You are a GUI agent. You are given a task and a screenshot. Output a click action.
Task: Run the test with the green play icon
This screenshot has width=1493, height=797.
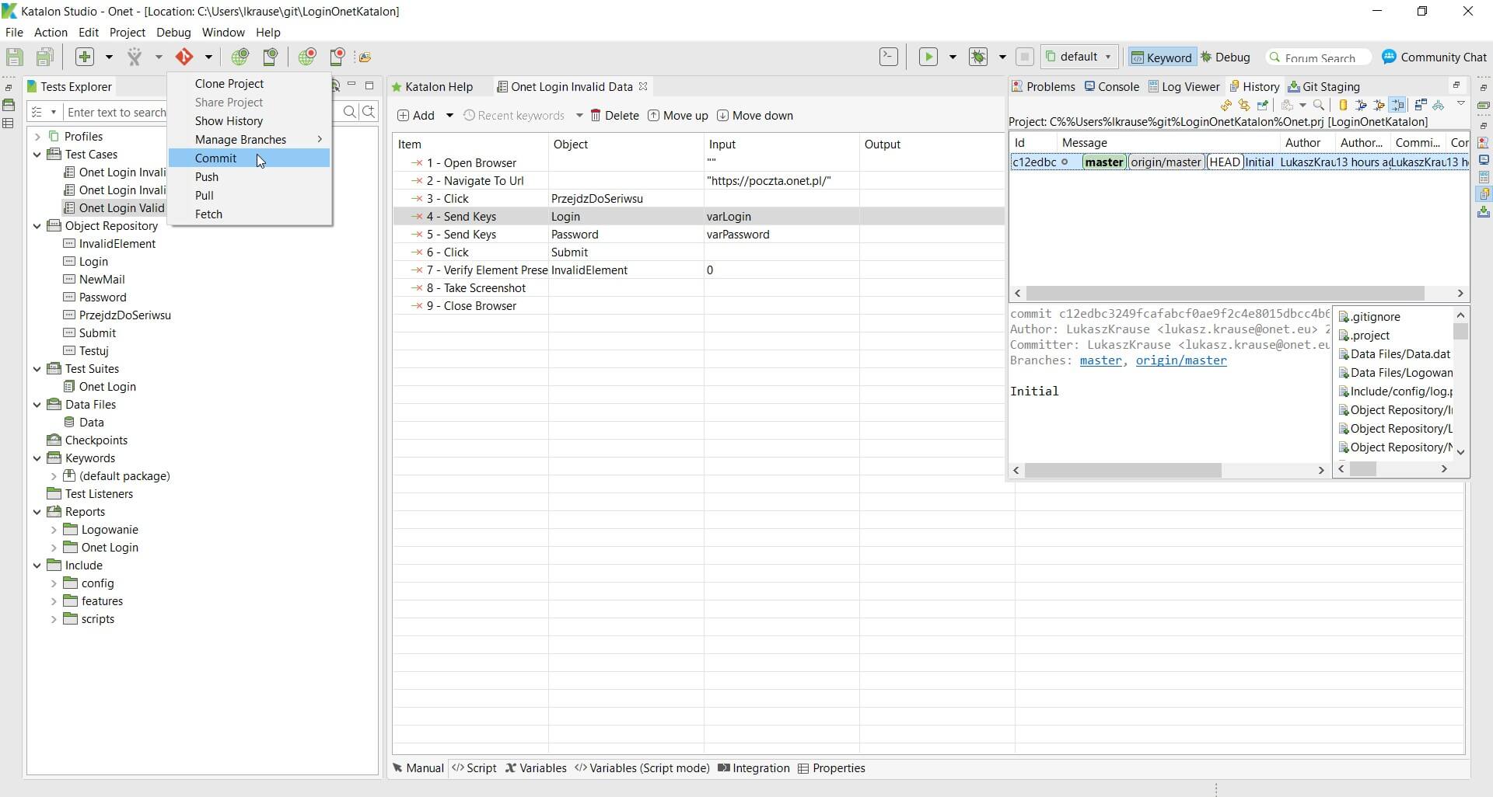tap(928, 57)
